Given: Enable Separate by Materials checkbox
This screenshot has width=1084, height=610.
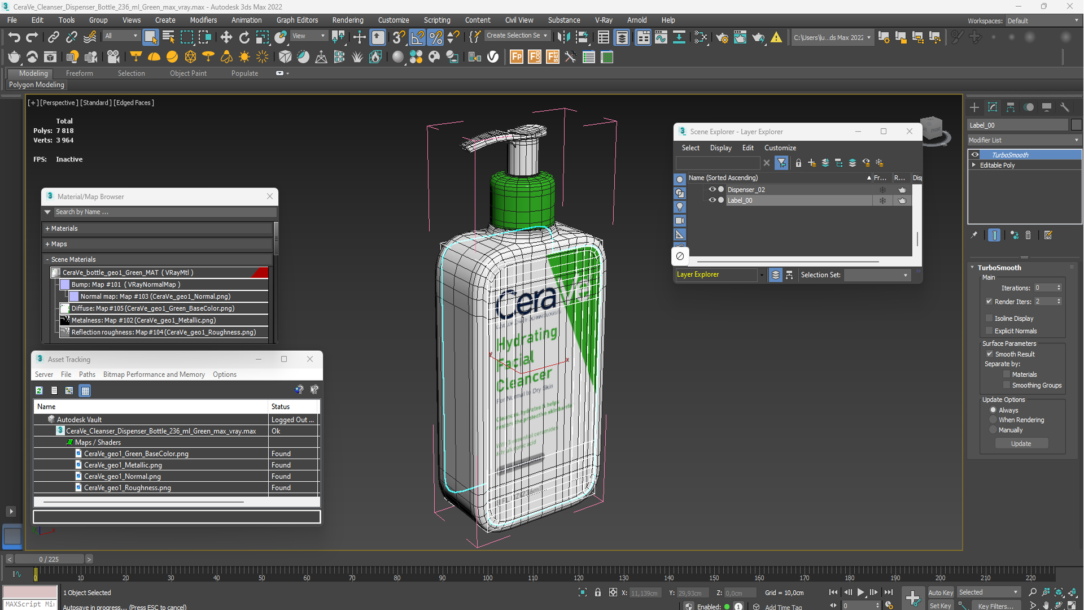Looking at the screenshot, I should pos(1007,374).
